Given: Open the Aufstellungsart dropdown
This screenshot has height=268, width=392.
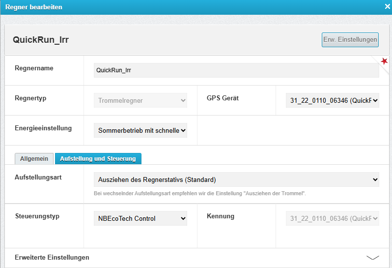Looking at the screenshot, I should 236,179.
